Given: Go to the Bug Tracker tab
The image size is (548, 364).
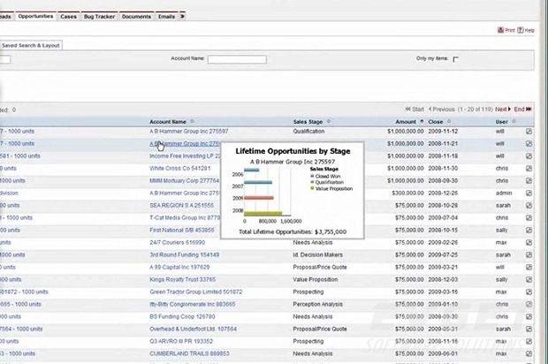Looking at the screenshot, I should (99, 17).
